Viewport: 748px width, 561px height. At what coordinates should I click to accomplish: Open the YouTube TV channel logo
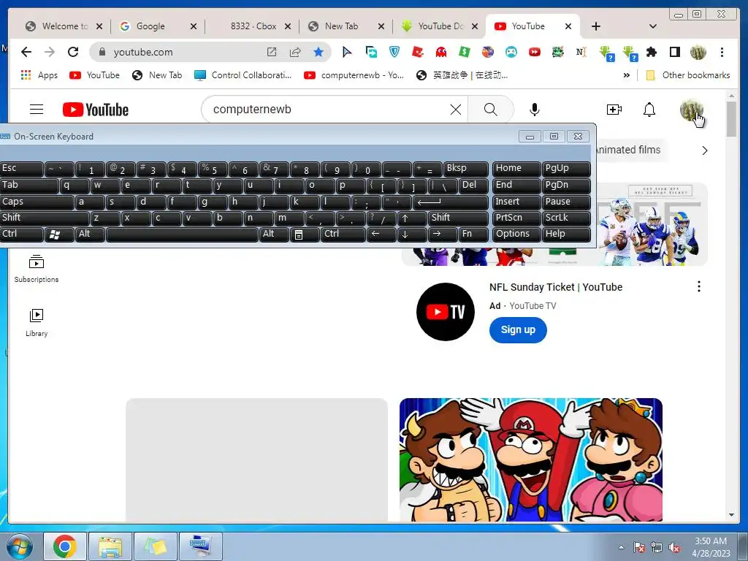coord(445,312)
